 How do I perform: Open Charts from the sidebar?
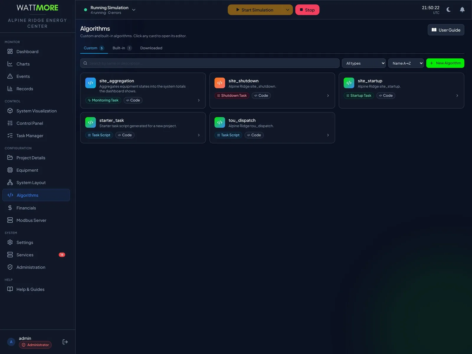[36, 64]
